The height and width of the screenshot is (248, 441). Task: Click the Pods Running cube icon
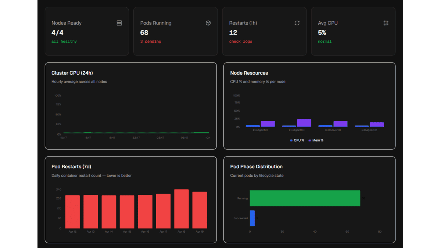208,23
